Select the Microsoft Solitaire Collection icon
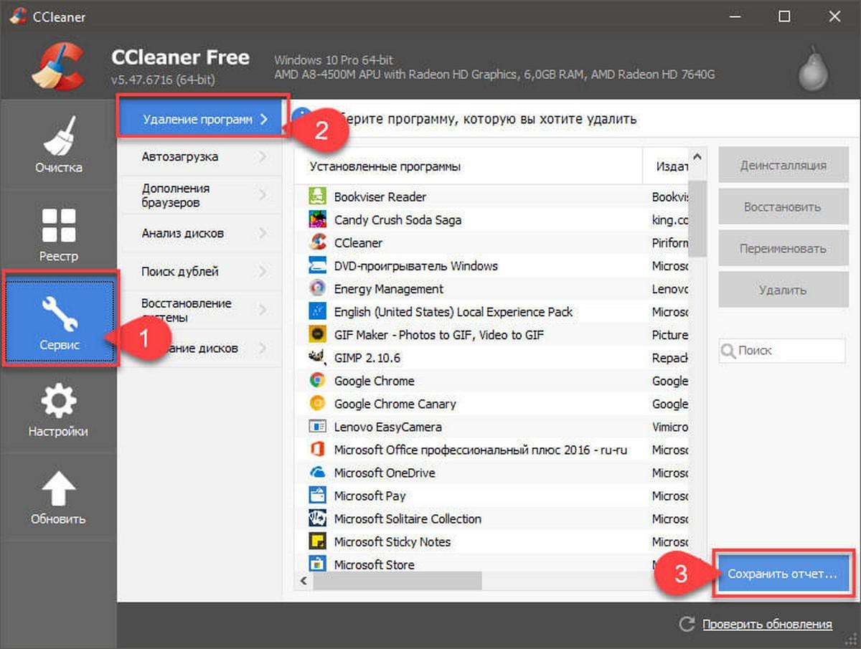The width and height of the screenshot is (861, 649). tap(317, 518)
